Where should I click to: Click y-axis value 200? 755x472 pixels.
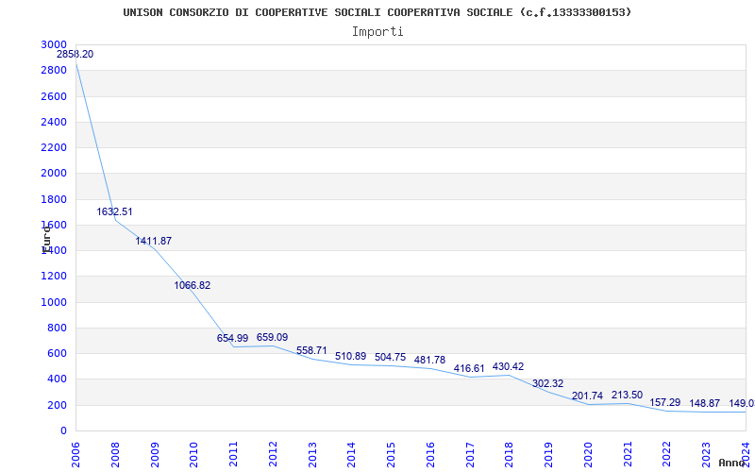coord(58,406)
